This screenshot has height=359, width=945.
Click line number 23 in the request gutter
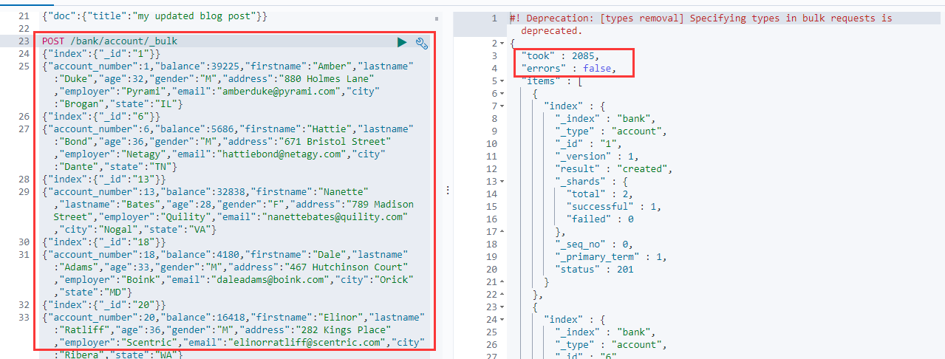tap(23, 41)
